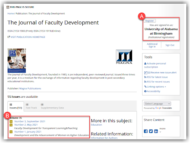Click the S icon beside Number 2

[x=11, y=125]
